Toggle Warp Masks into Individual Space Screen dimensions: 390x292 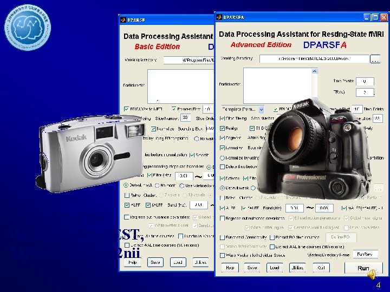(x=222, y=255)
